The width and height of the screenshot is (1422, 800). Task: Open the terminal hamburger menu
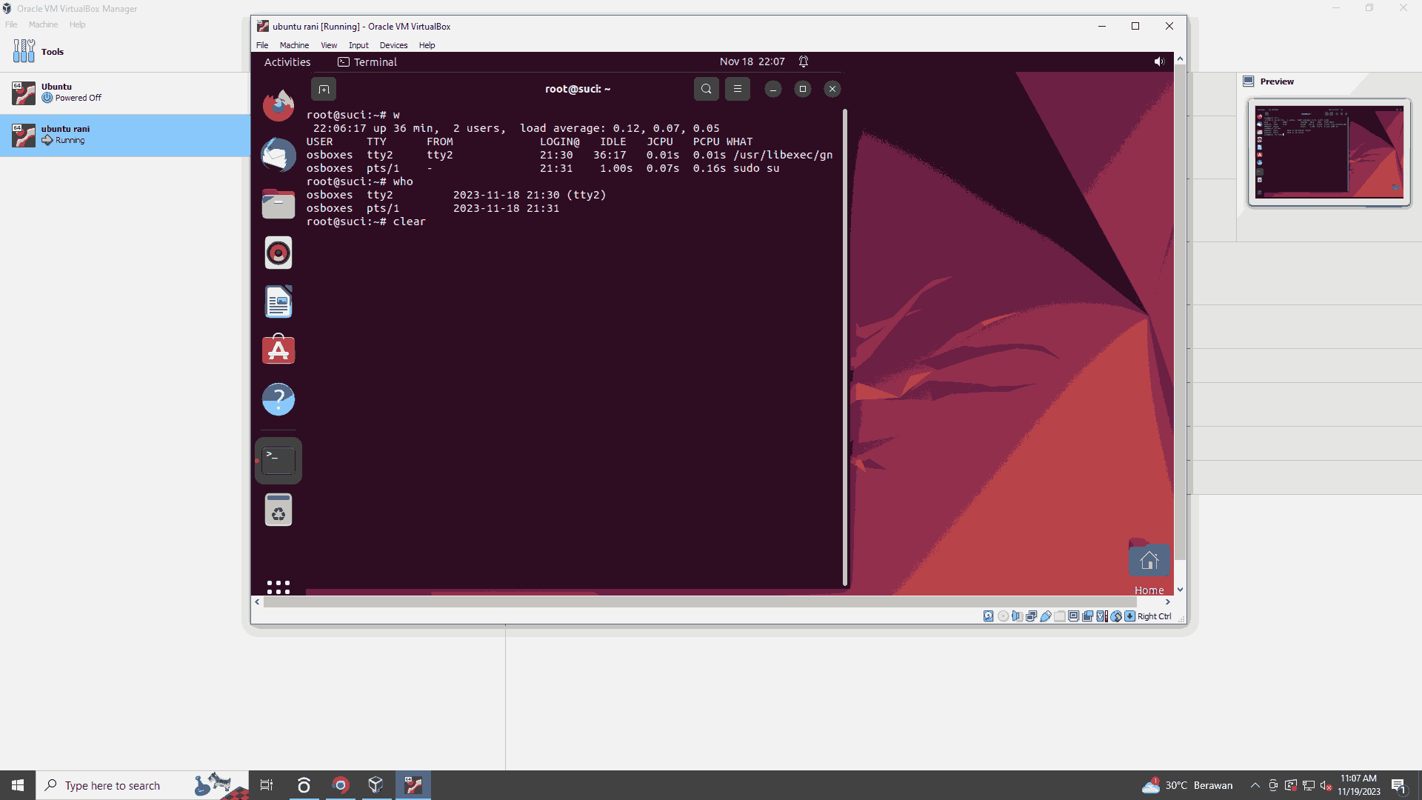point(738,89)
